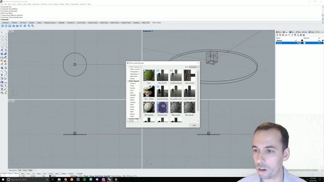The height and width of the screenshot is (182, 324).
Task: Enable the Cen osnap checkbox
Action: click(x=26, y=173)
